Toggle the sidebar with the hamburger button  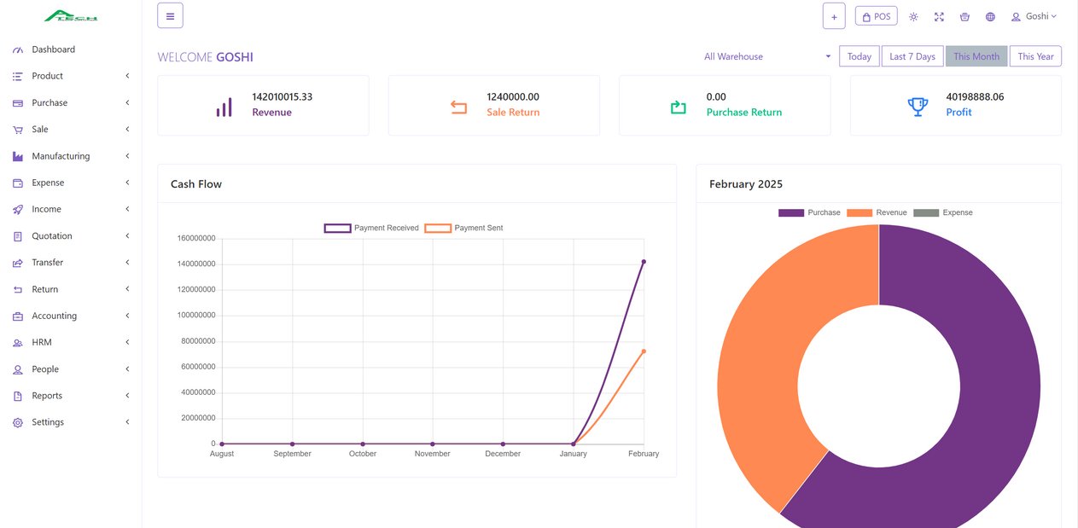click(170, 15)
